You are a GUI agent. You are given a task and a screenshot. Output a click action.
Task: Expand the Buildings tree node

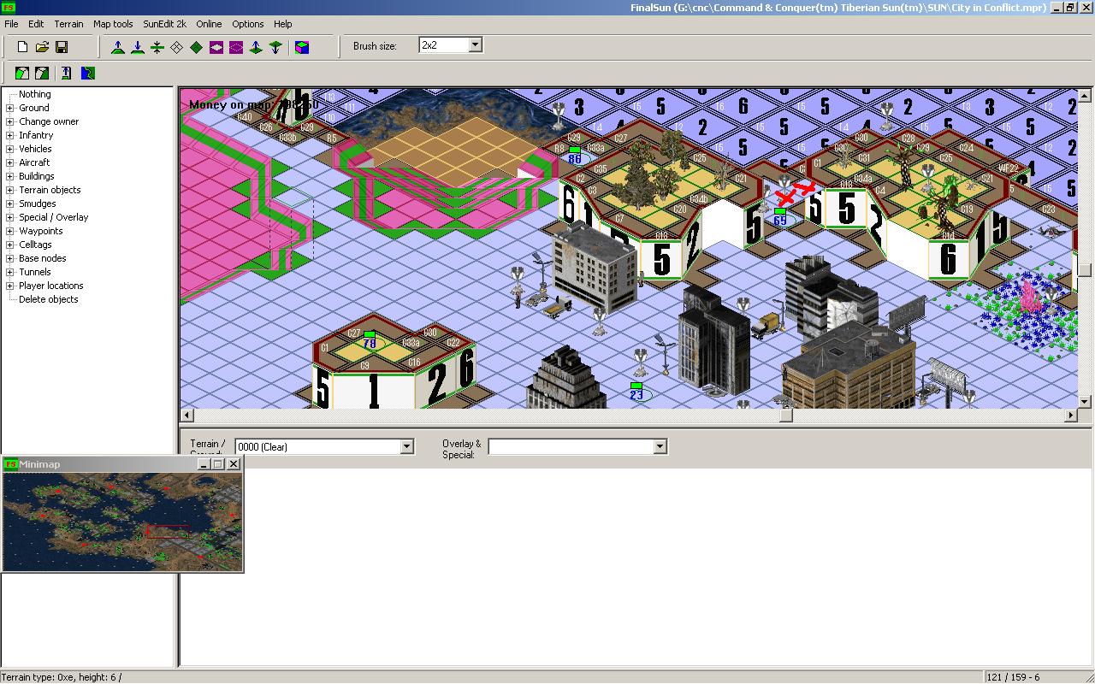click(x=10, y=176)
